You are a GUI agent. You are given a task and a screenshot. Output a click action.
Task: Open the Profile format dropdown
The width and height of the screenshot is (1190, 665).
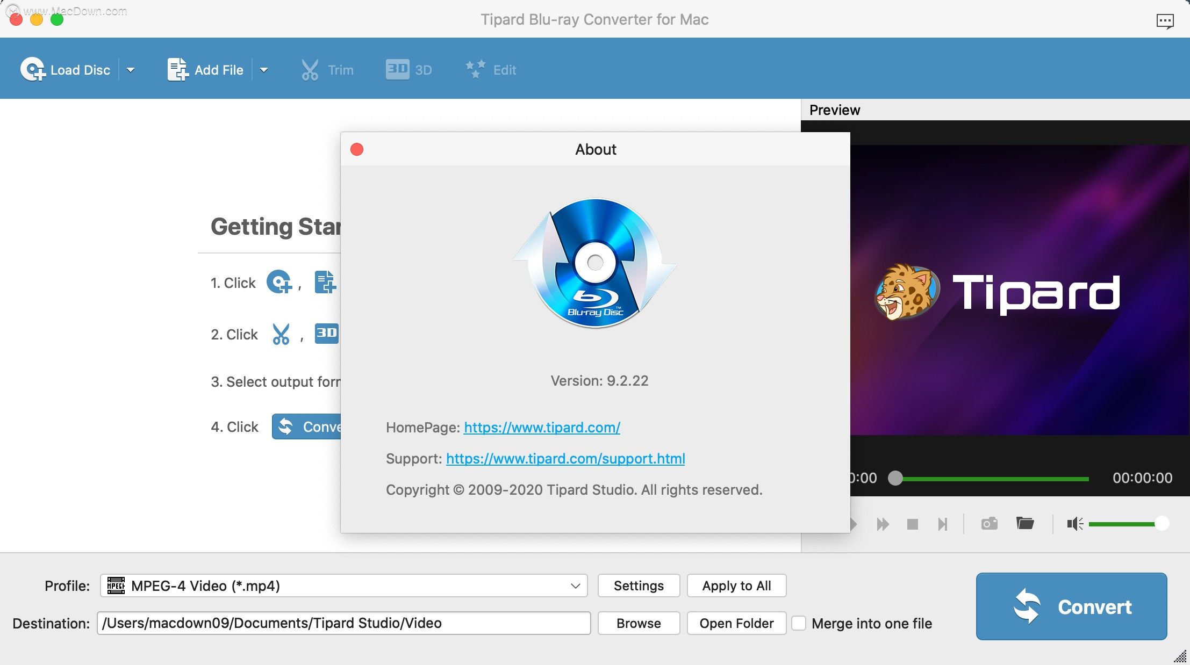343,586
